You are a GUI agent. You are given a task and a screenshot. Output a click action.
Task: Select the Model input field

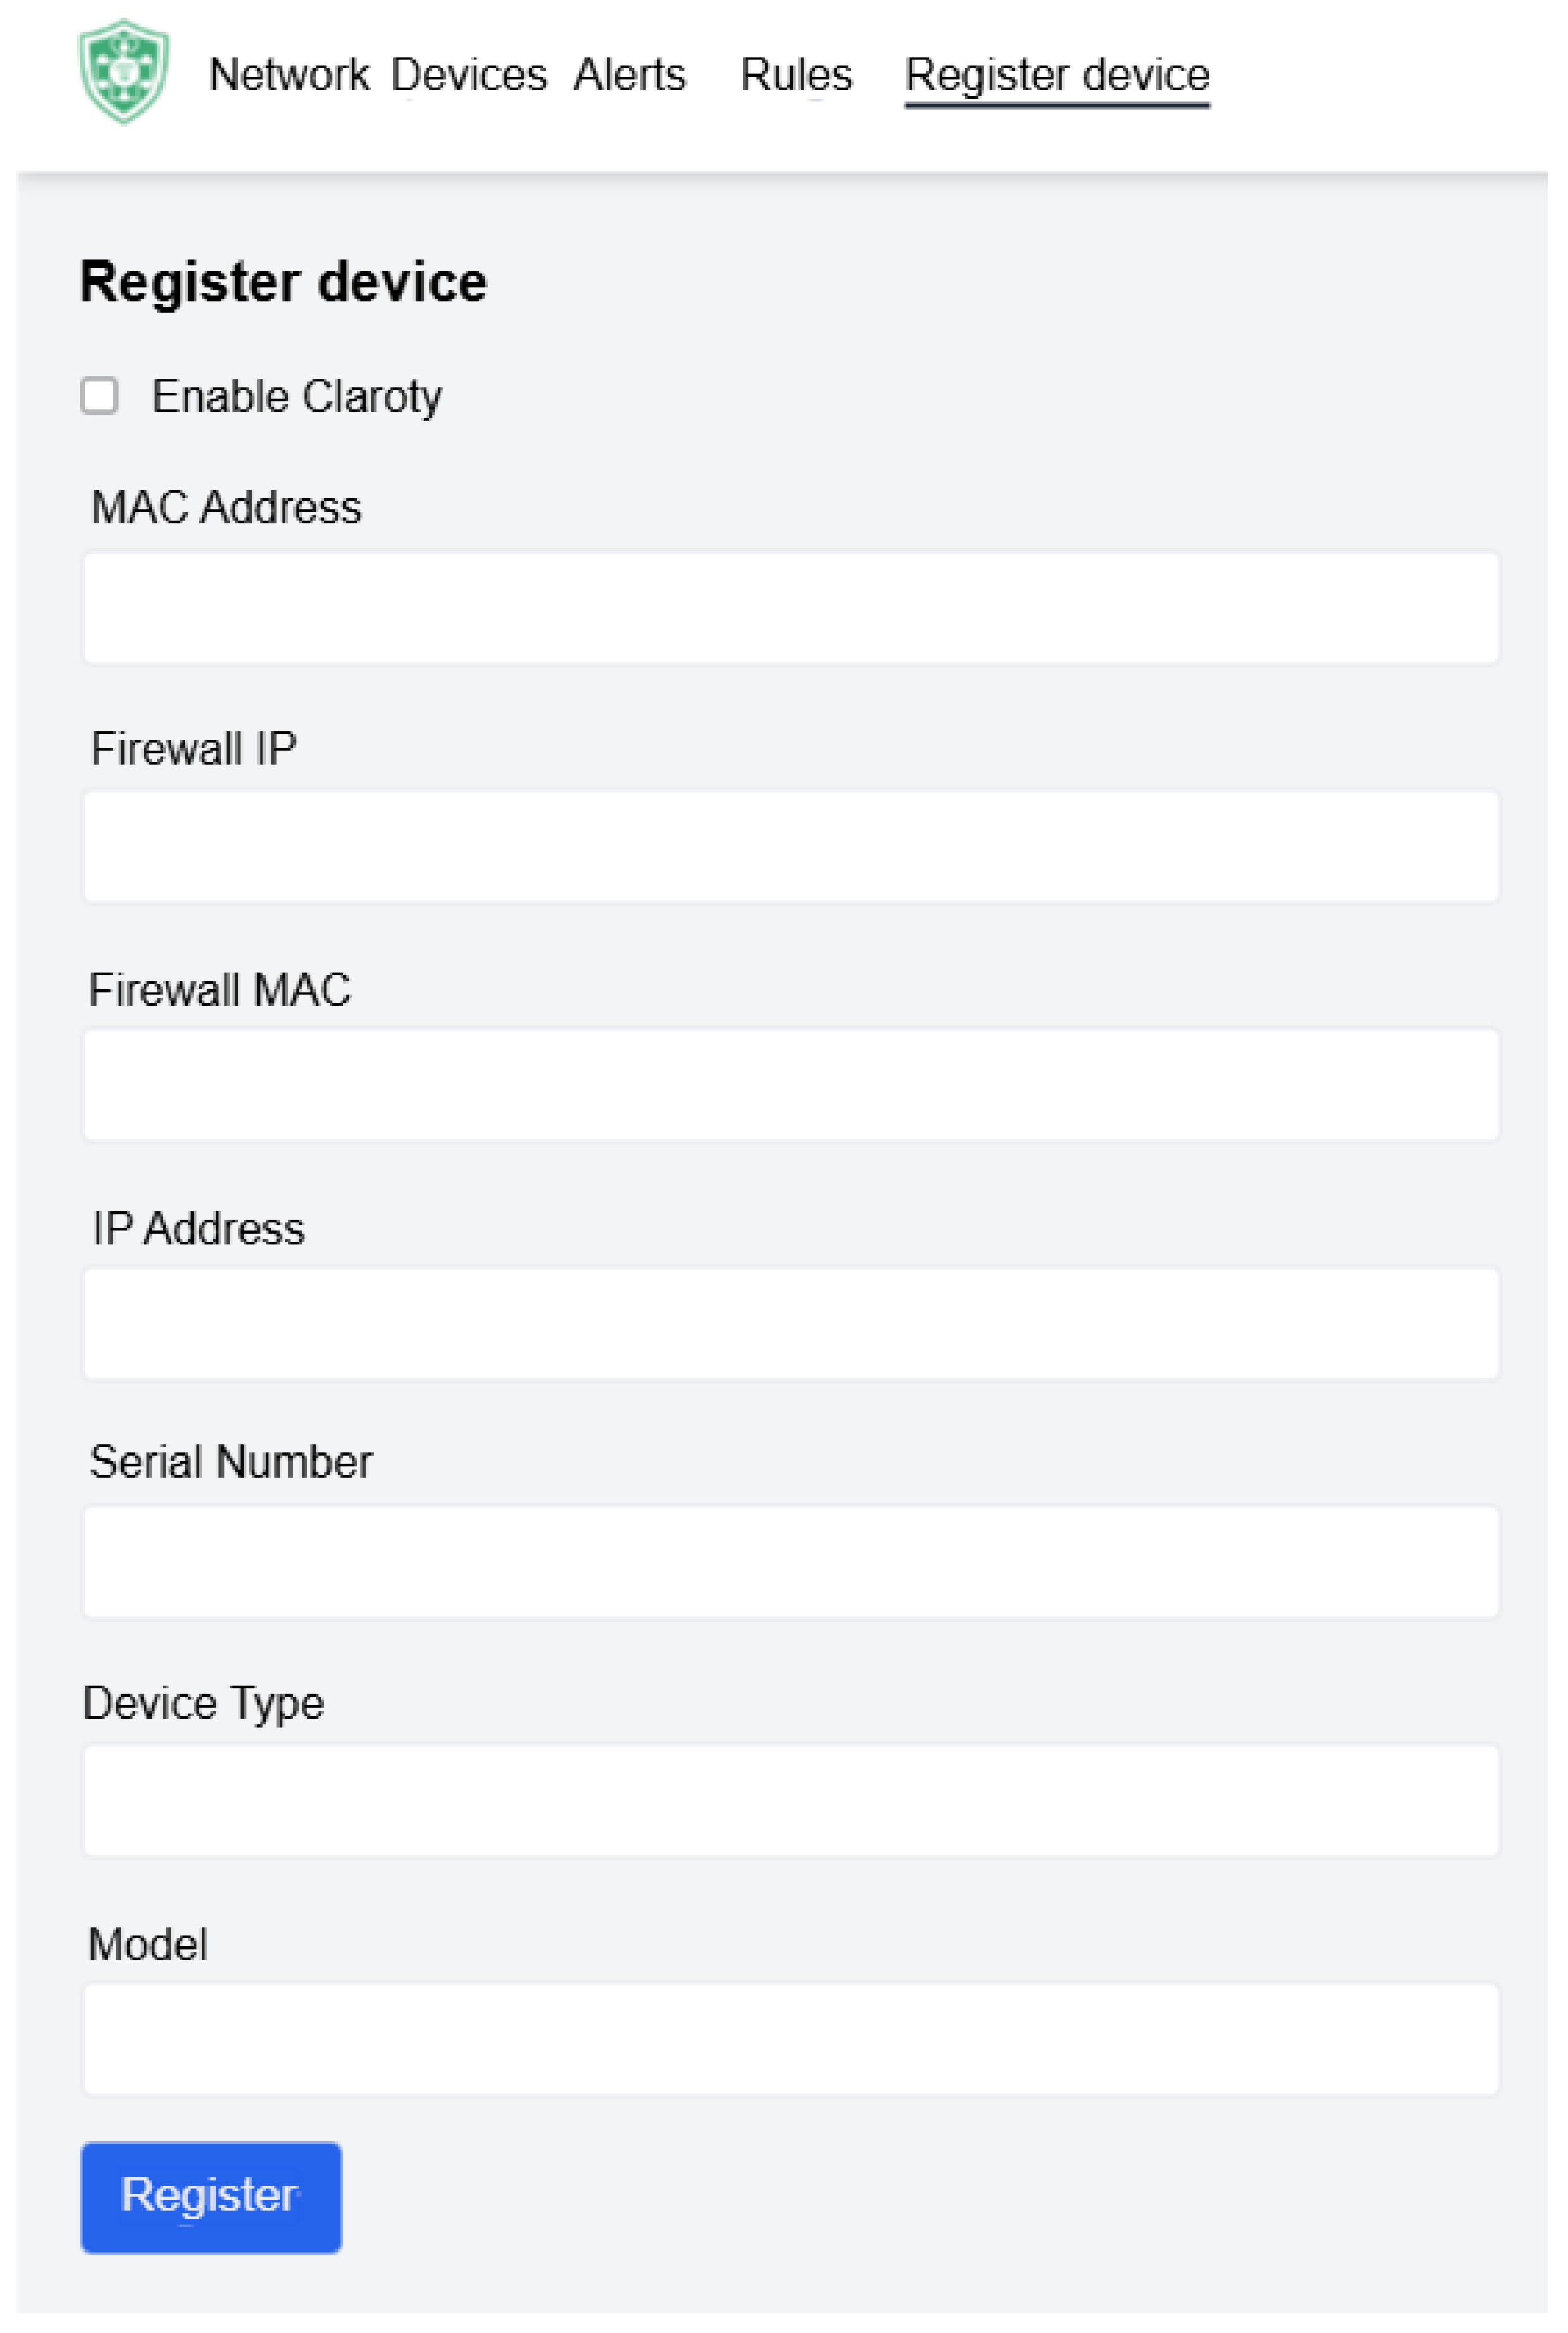click(x=790, y=2039)
